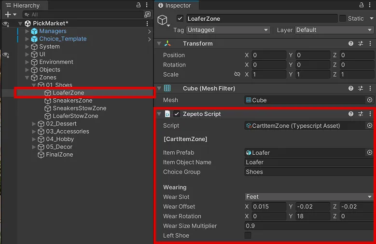Enable the Left Shoe checkbox
The image size is (376, 244).
click(248, 235)
